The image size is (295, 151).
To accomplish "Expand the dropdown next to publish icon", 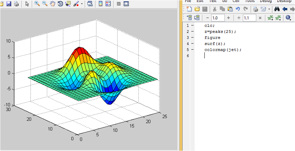I will pyautogui.click(x=269, y=9).
